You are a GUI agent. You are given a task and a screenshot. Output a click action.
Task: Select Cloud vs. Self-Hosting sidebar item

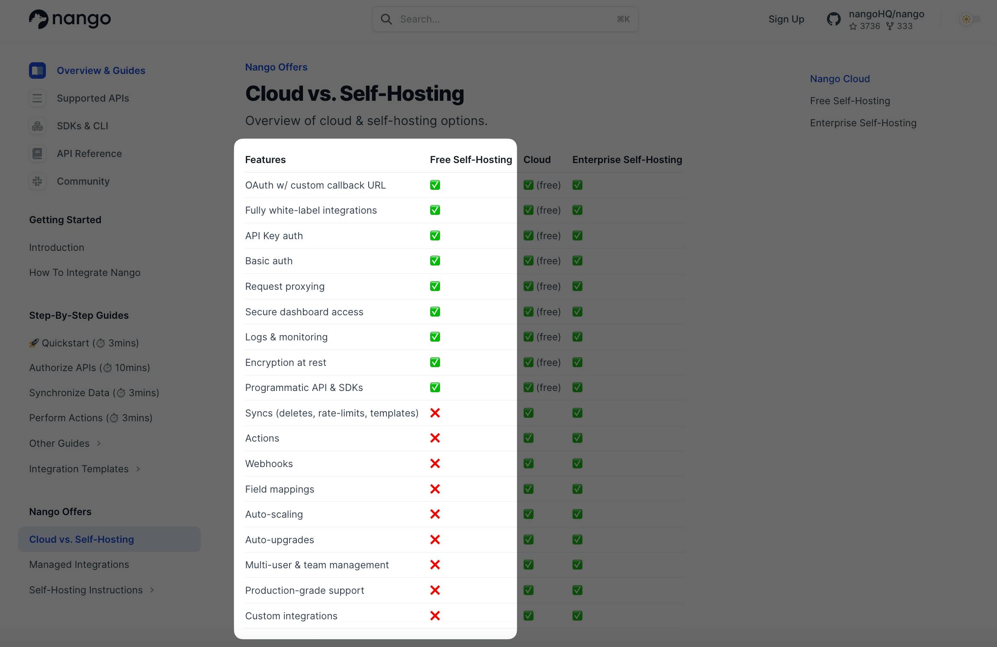click(x=82, y=539)
